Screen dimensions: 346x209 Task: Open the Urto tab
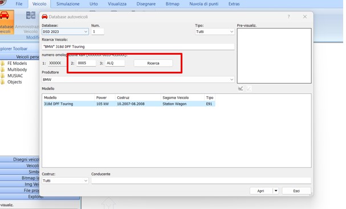93,4
